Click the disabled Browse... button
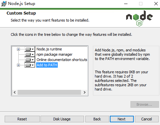The image size is (160, 125). [x=145, y=104]
